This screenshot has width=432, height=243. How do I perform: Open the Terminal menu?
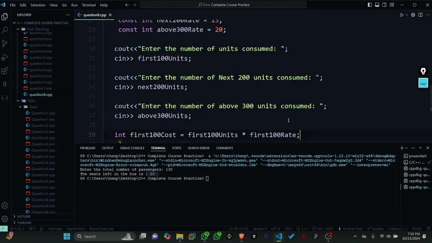89,5
